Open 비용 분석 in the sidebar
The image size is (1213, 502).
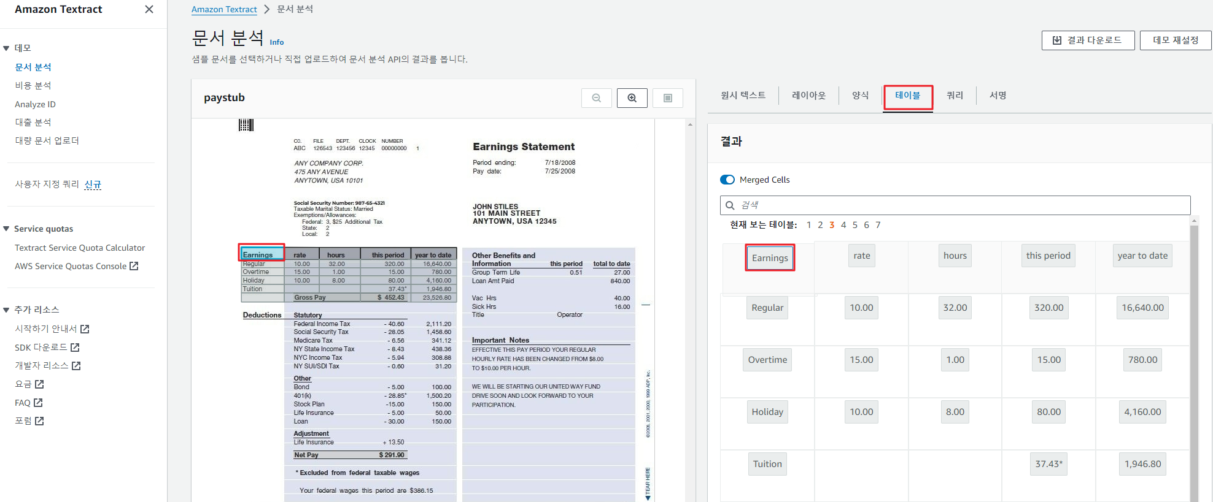click(33, 85)
